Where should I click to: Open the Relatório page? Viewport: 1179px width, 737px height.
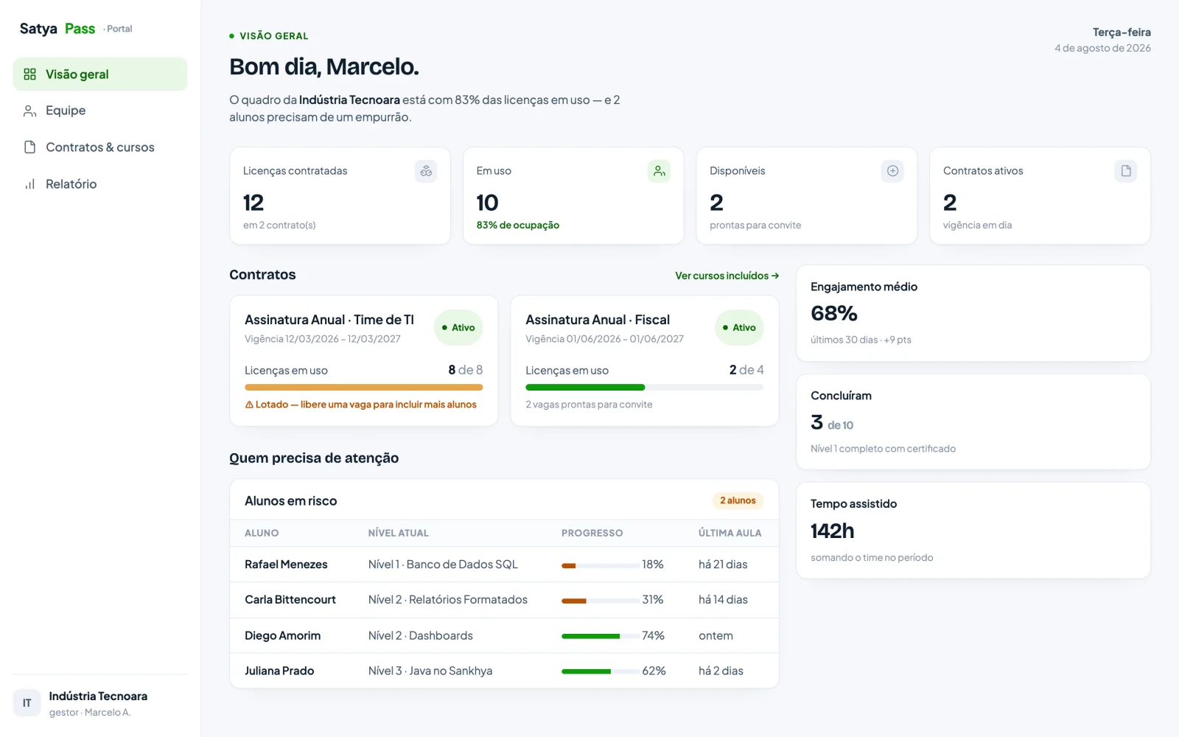point(100,184)
